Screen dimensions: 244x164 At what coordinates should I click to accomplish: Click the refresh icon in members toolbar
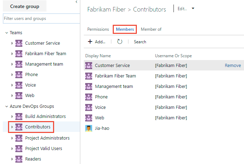pos(120,42)
